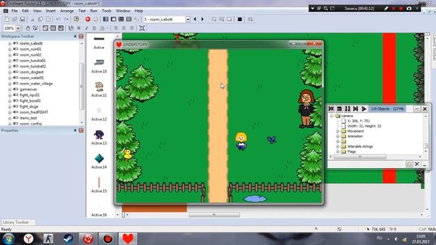This screenshot has width=436, height=245.
Task: Click the add item button at debugger bottom
Action: point(409,164)
